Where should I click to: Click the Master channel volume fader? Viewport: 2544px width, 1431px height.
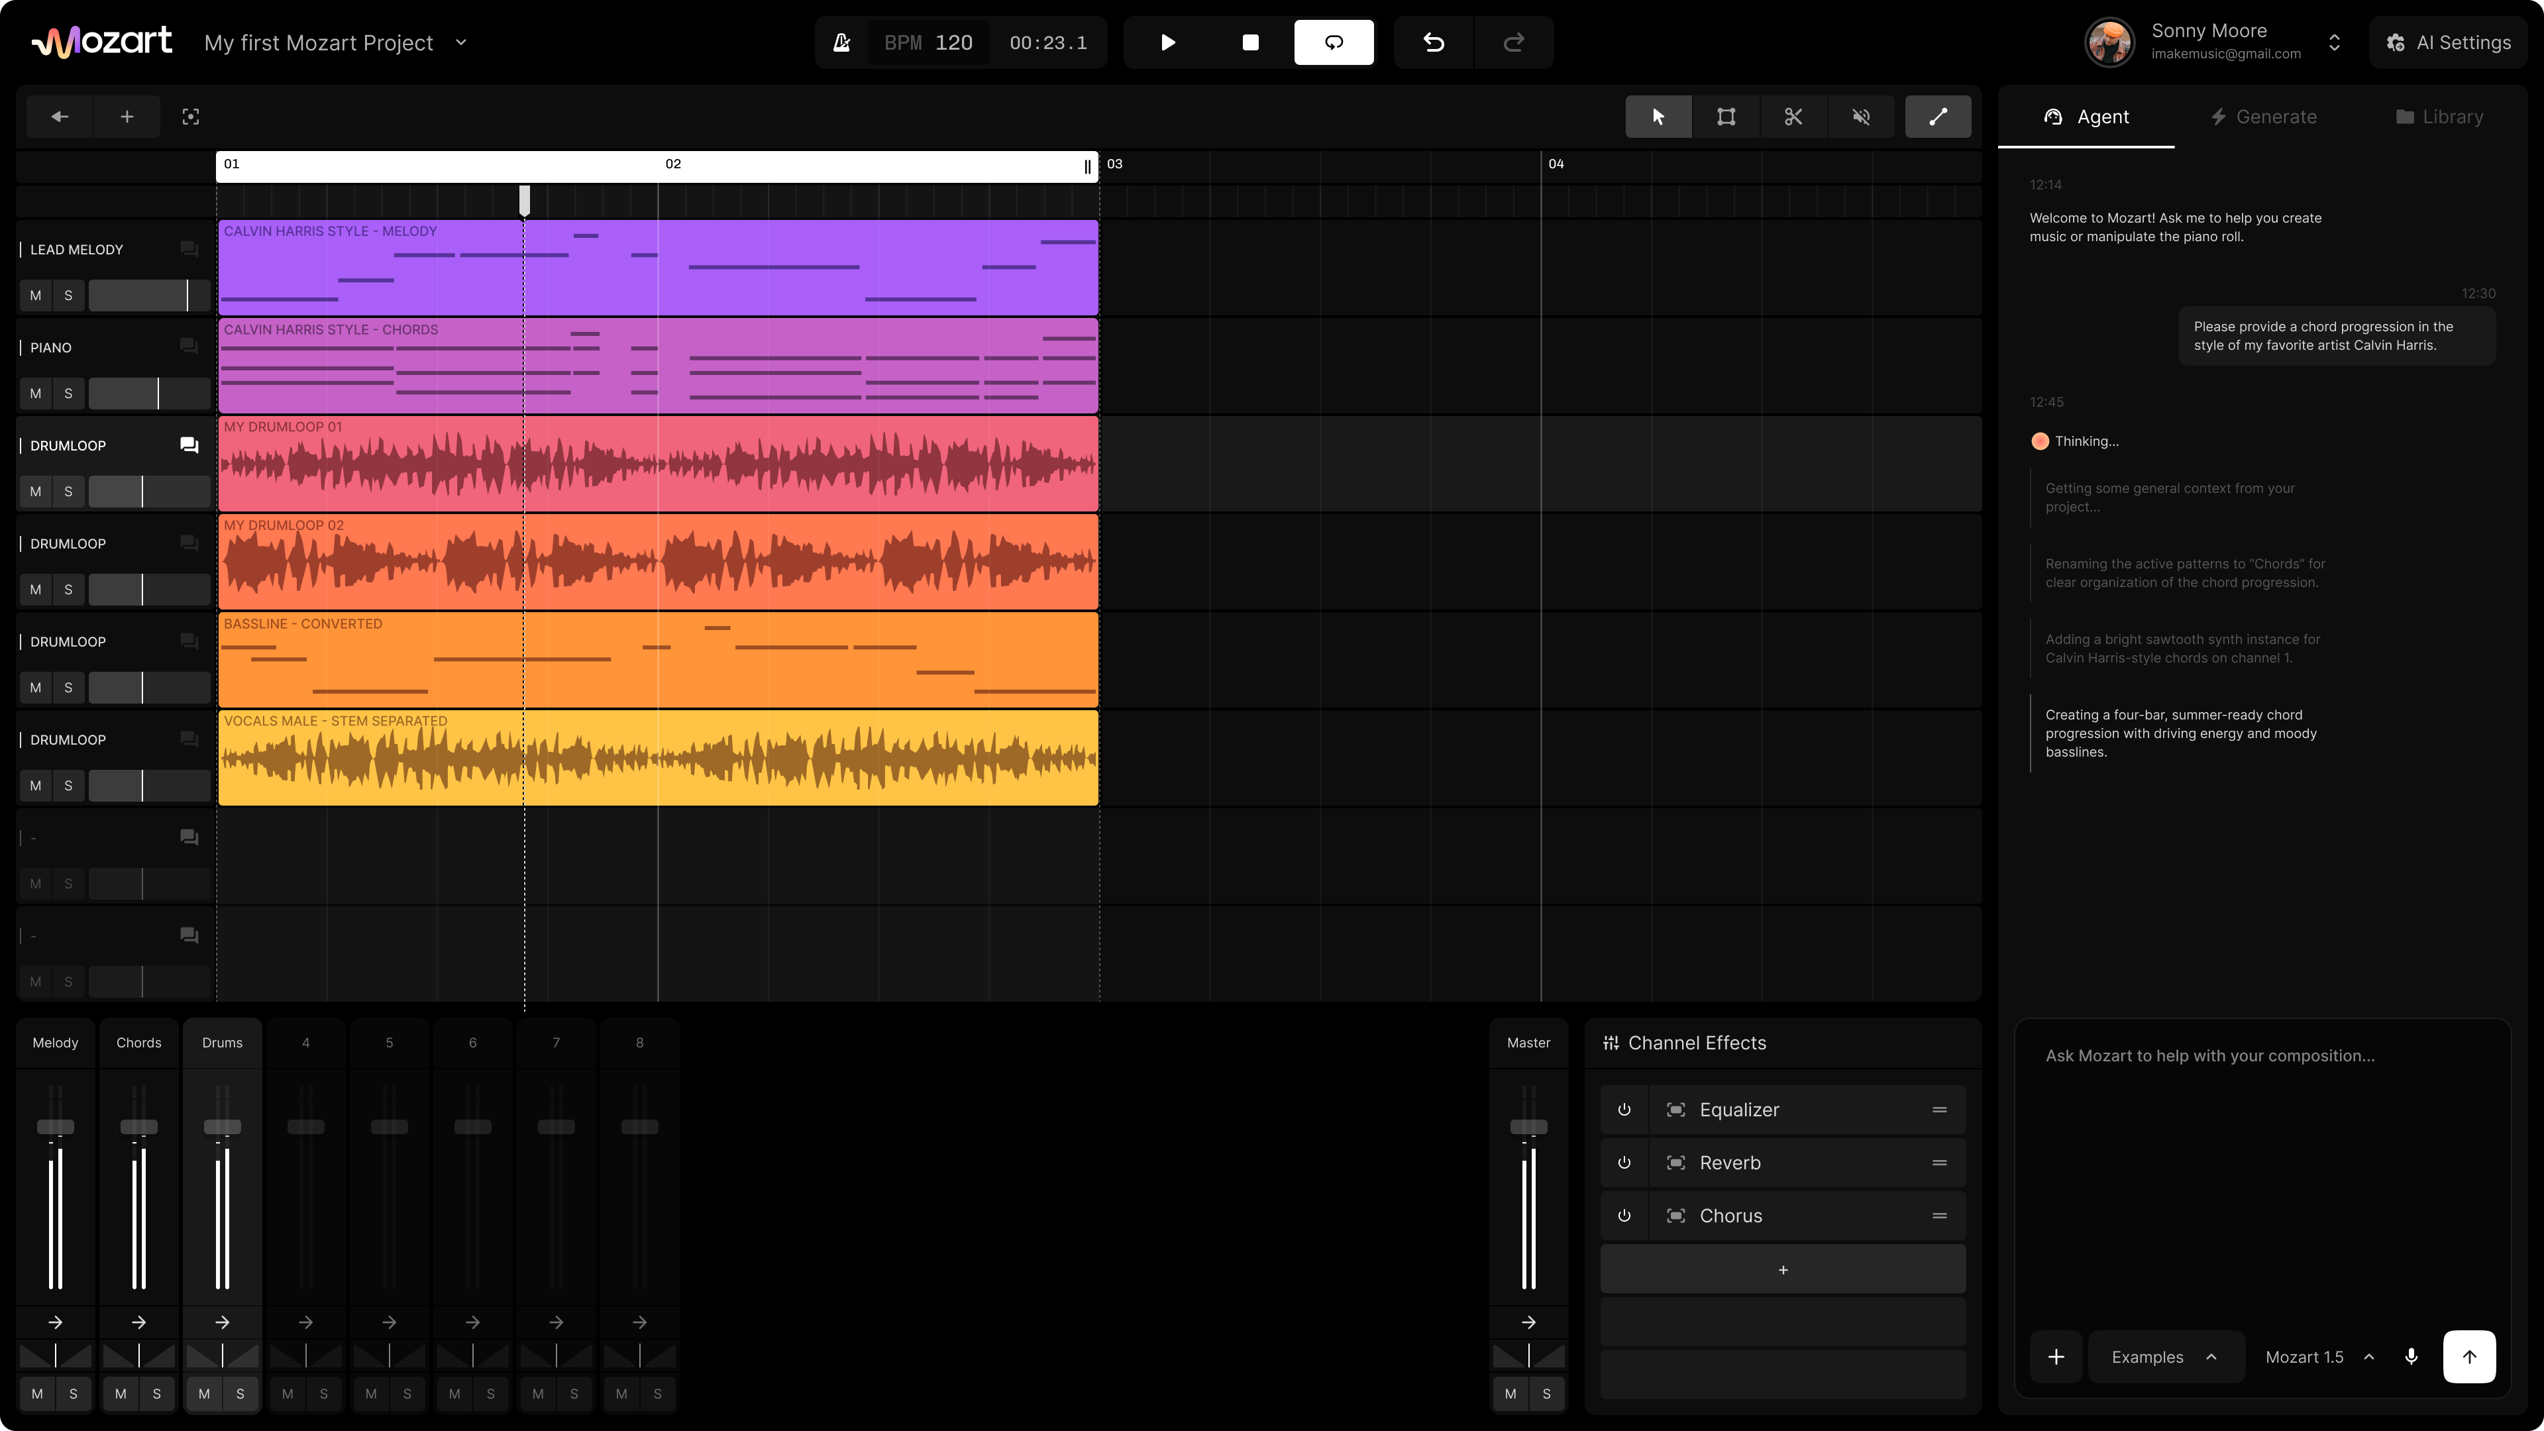coord(1528,1127)
